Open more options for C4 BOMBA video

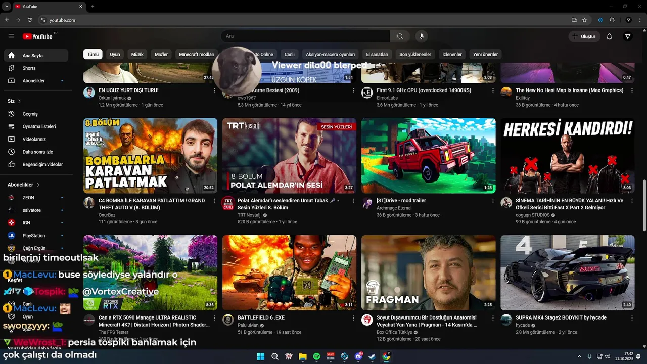[x=215, y=201]
